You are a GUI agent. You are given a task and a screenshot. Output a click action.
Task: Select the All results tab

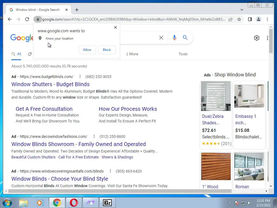pos(16,54)
